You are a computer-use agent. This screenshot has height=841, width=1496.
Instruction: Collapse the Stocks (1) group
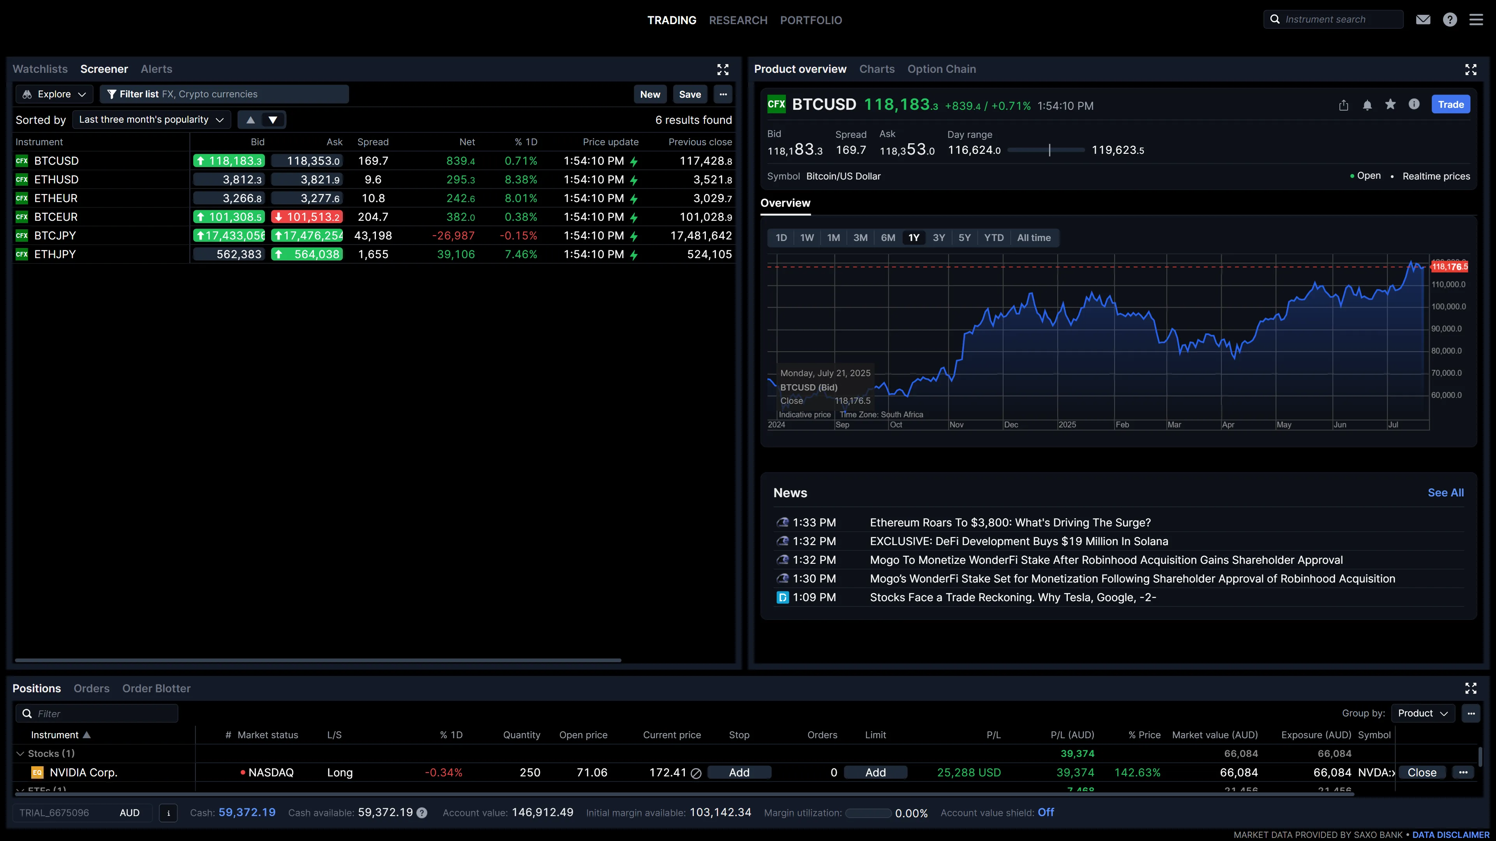(x=20, y=753)
